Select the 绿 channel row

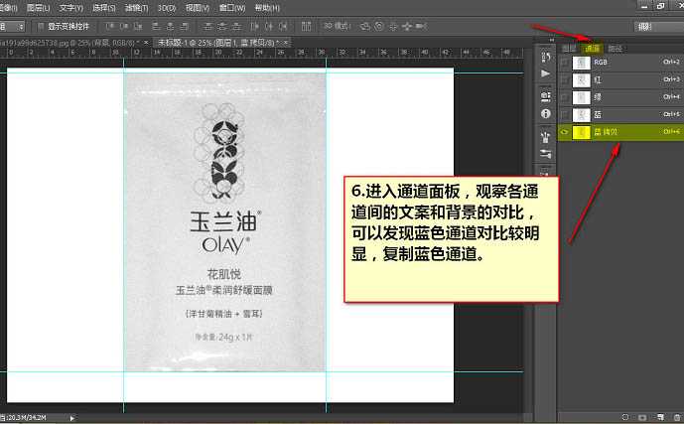(625, 96)
